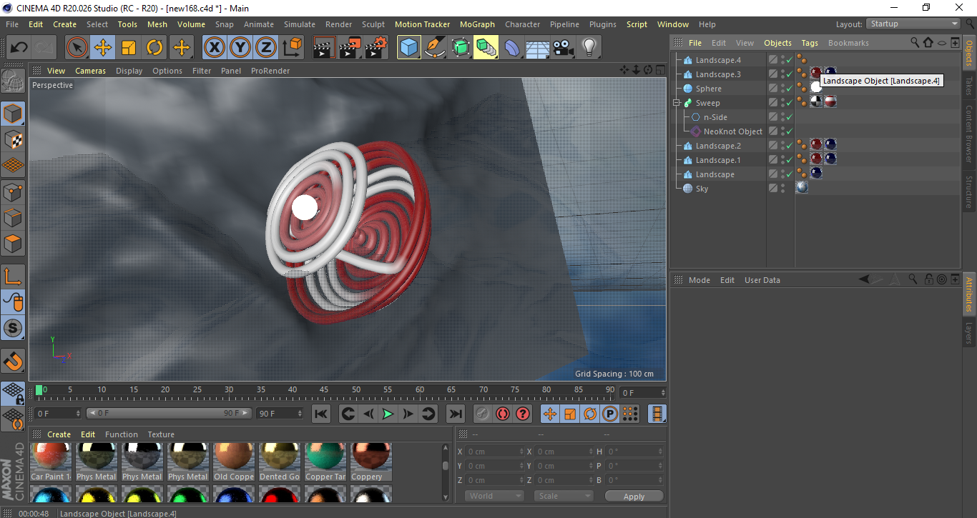Viewport: 977px width, 518px height.
Task: Render to Picture Viewer
Action: [x=350, y=48]
